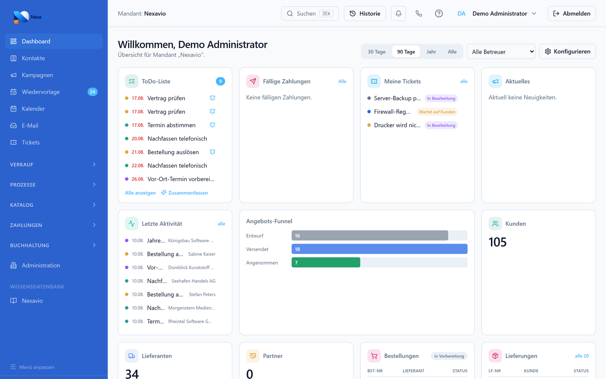Screen dimensions: 606x379
Task: Open Wiedervorlage in the sidebar
Action: (x=54, y=92)
